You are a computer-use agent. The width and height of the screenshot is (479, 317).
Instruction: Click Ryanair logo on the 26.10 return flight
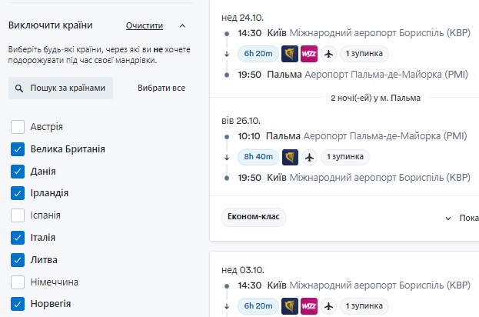click(x=290, y=157)
